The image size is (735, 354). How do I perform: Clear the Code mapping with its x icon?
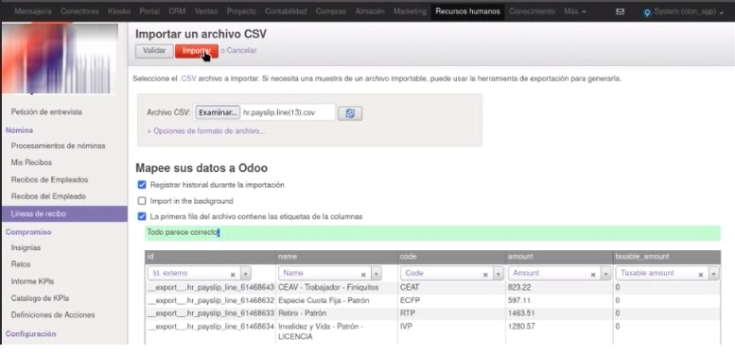[x=485, y=275]
